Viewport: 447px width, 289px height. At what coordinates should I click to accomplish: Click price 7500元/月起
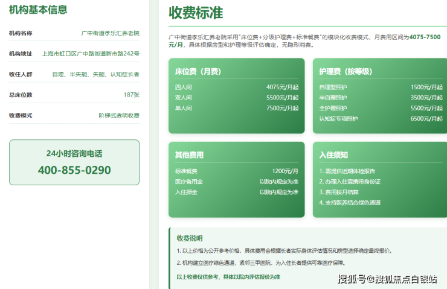coord(282,108)
